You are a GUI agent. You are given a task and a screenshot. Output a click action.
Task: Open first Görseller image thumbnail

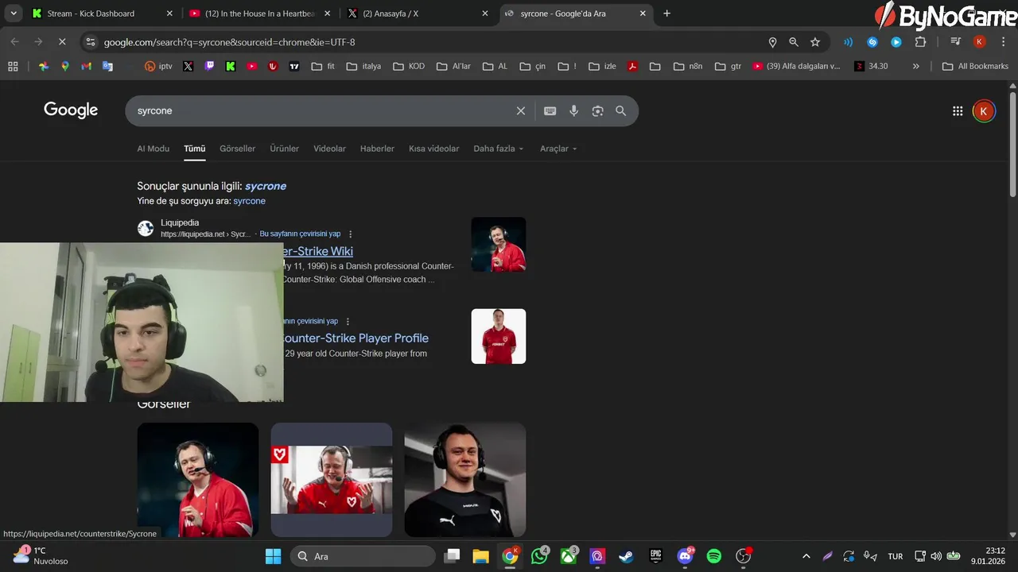[x=198, y=480]
